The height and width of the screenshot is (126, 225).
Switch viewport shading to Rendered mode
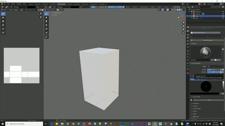[182, 10]
